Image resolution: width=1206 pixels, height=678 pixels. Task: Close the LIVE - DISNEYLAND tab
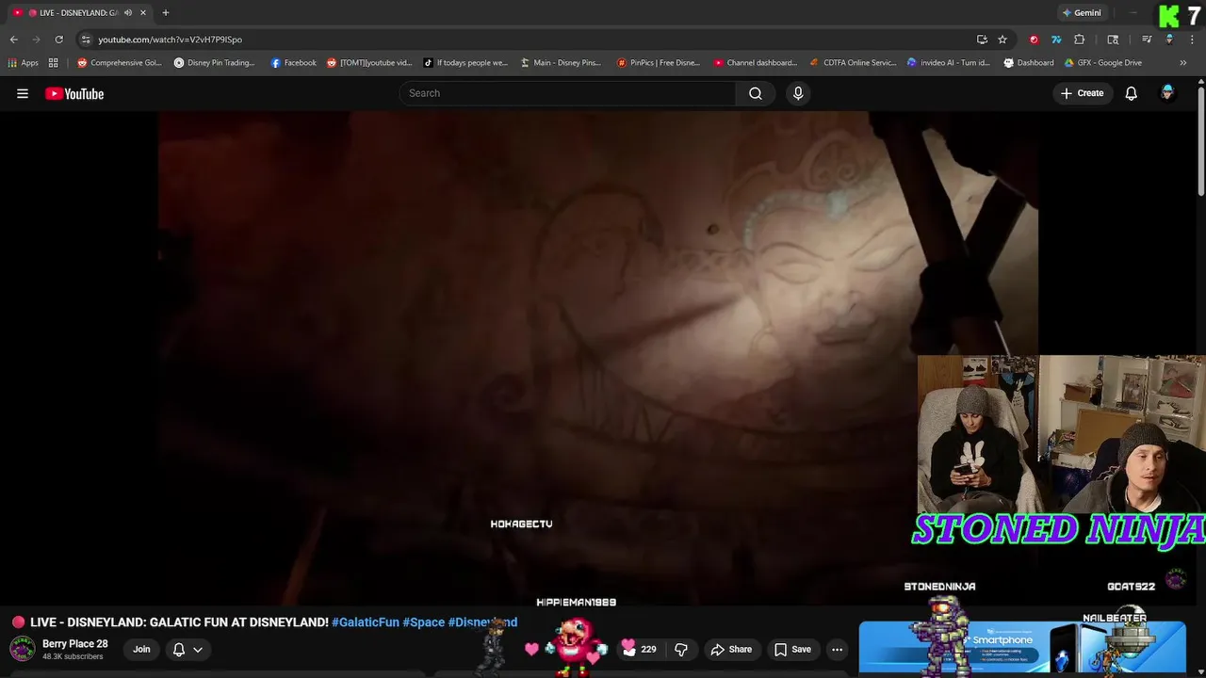(x=143, y=12)
